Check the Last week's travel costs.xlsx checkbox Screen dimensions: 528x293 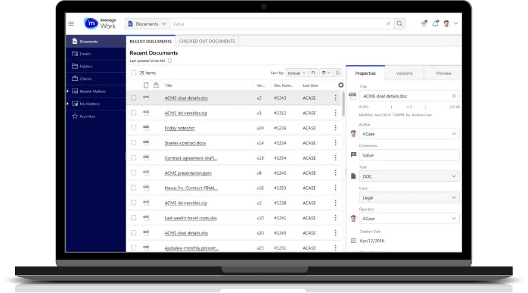(x=134, y=218)
